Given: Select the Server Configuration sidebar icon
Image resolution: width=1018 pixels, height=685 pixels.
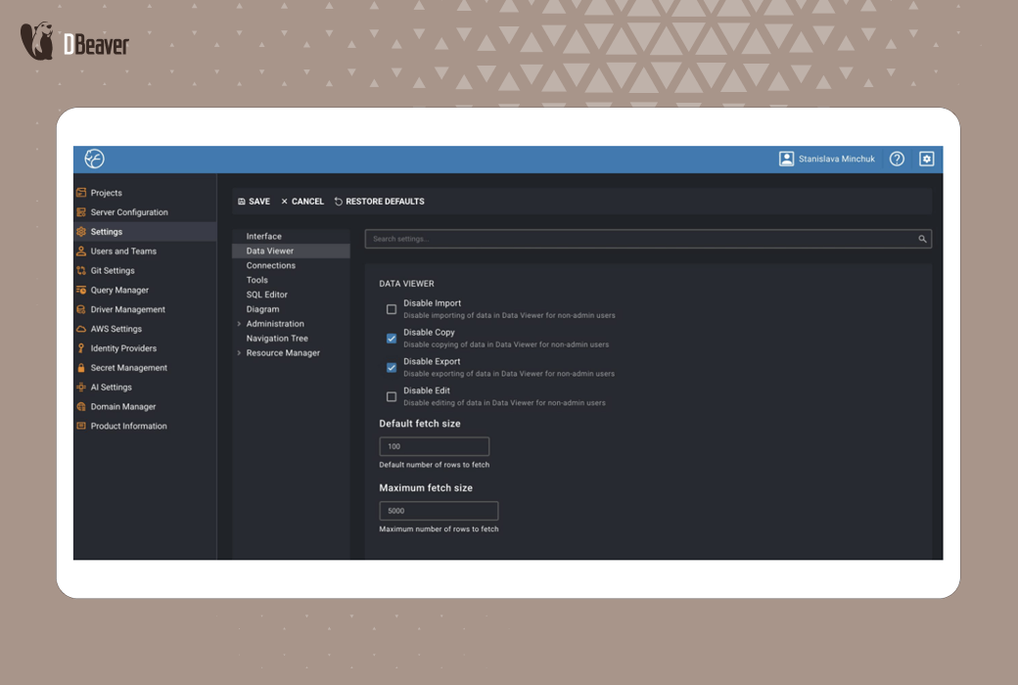Looking at the screenshot, I should click(81, 211).
